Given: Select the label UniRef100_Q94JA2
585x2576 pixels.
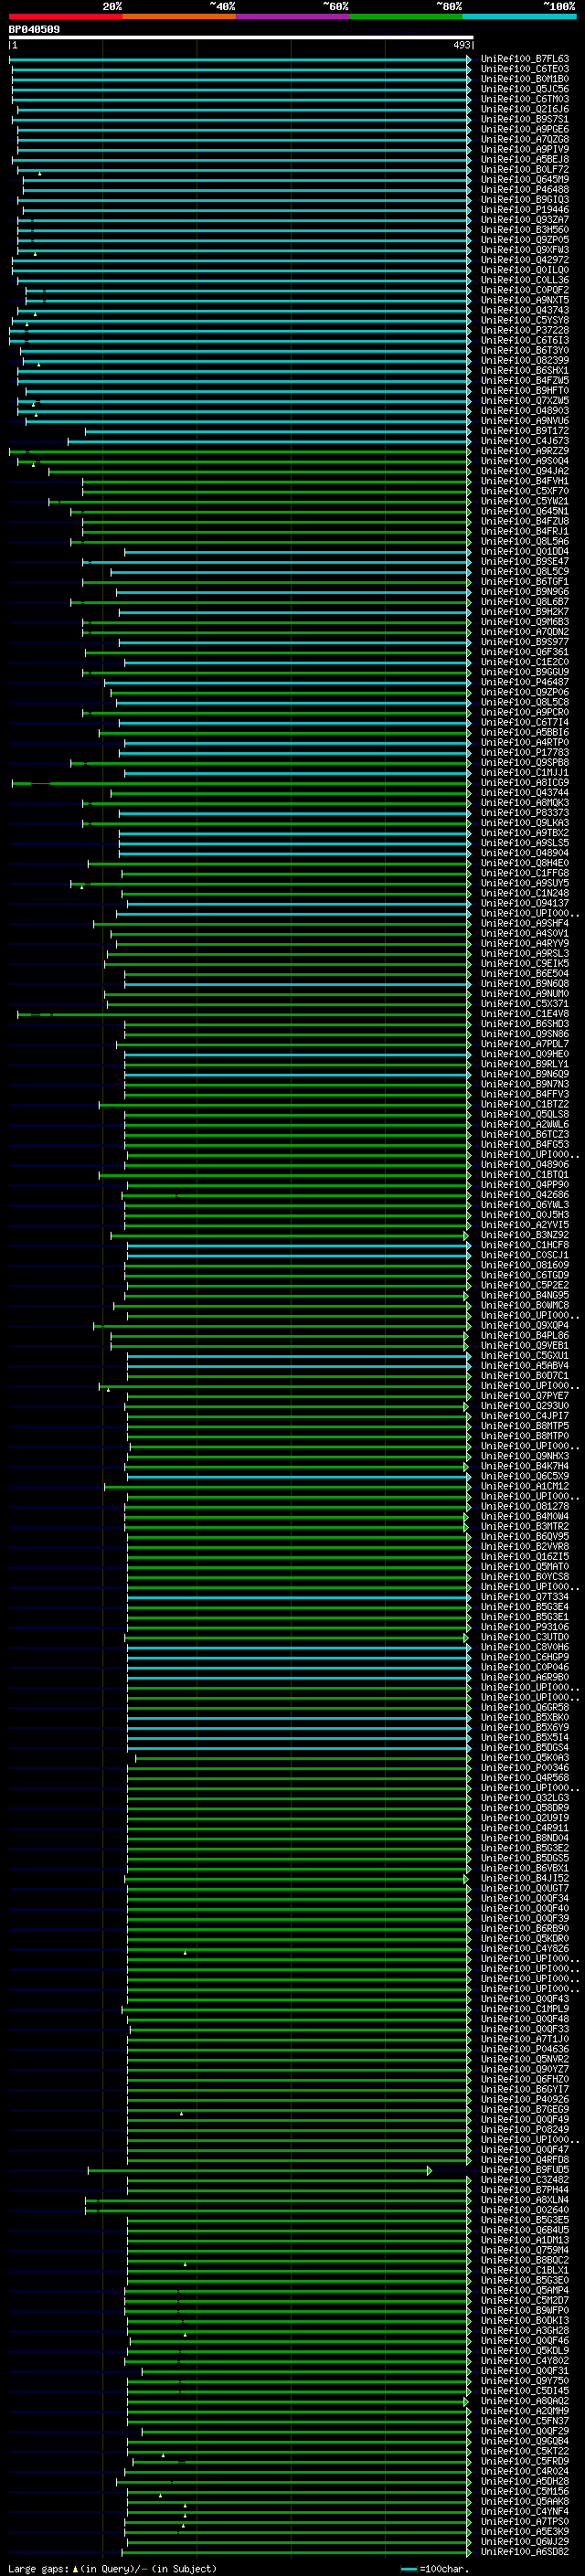Looking at the screenshot, I should coord(525,471).
